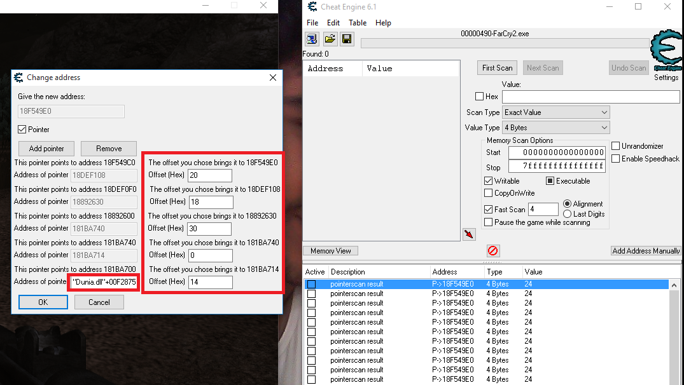Enable the Hex checkbox
The width and height of the screenshot is (684, 385).
(480, 97)
